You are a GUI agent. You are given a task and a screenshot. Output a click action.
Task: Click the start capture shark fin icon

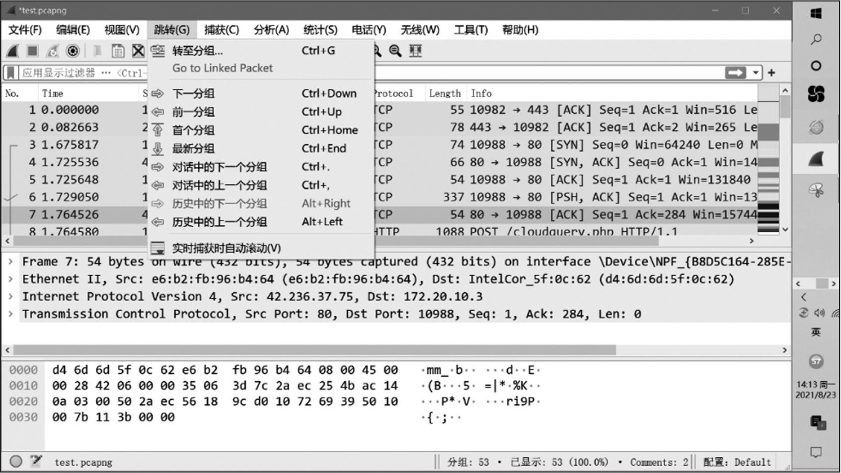coord(13,51)
